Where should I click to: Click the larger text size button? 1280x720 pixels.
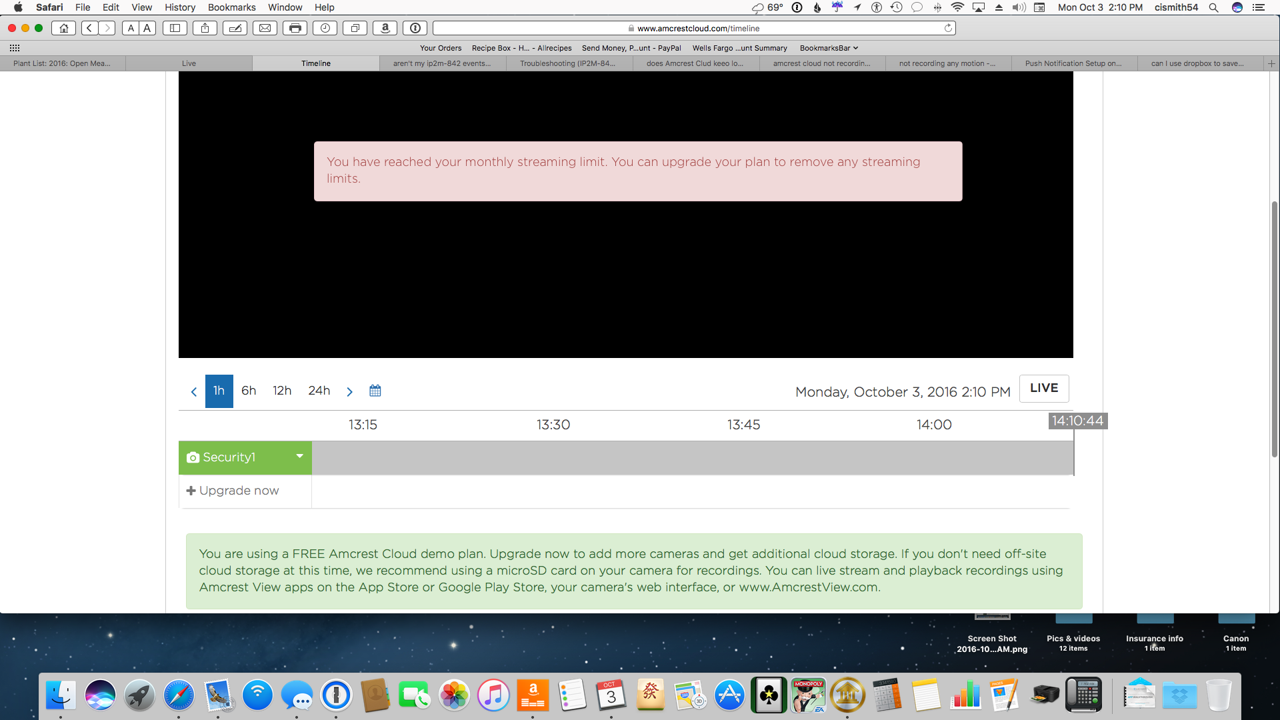click(x=147, y=28)
